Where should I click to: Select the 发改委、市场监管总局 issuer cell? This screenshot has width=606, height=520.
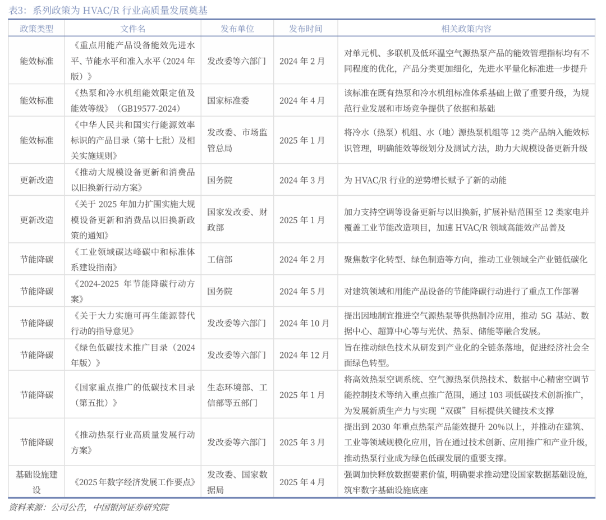tap(237, 140)
